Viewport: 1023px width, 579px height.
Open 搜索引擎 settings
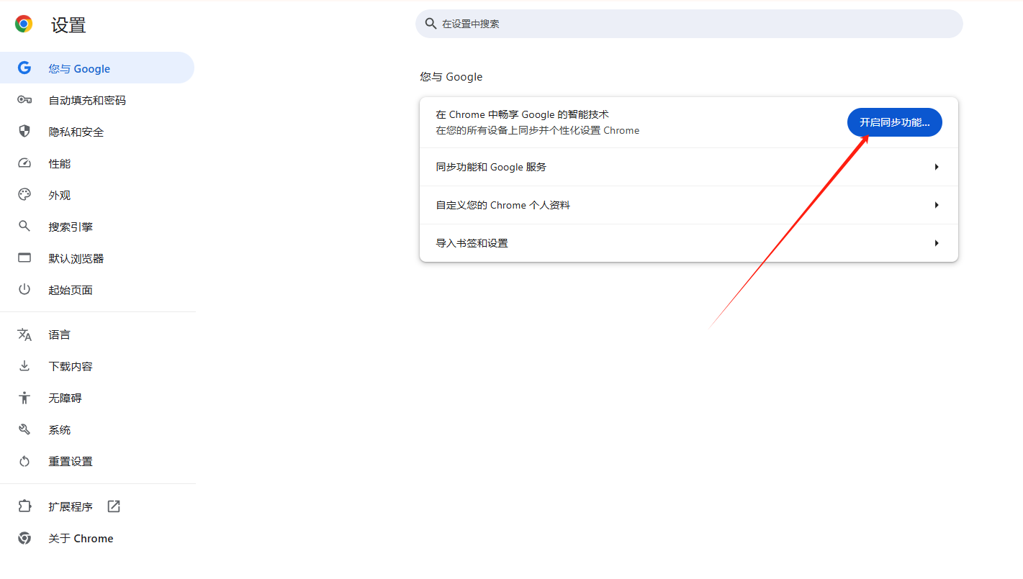tap(97, 227)
